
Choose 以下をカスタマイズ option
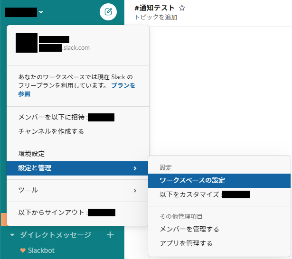[219, 194]
